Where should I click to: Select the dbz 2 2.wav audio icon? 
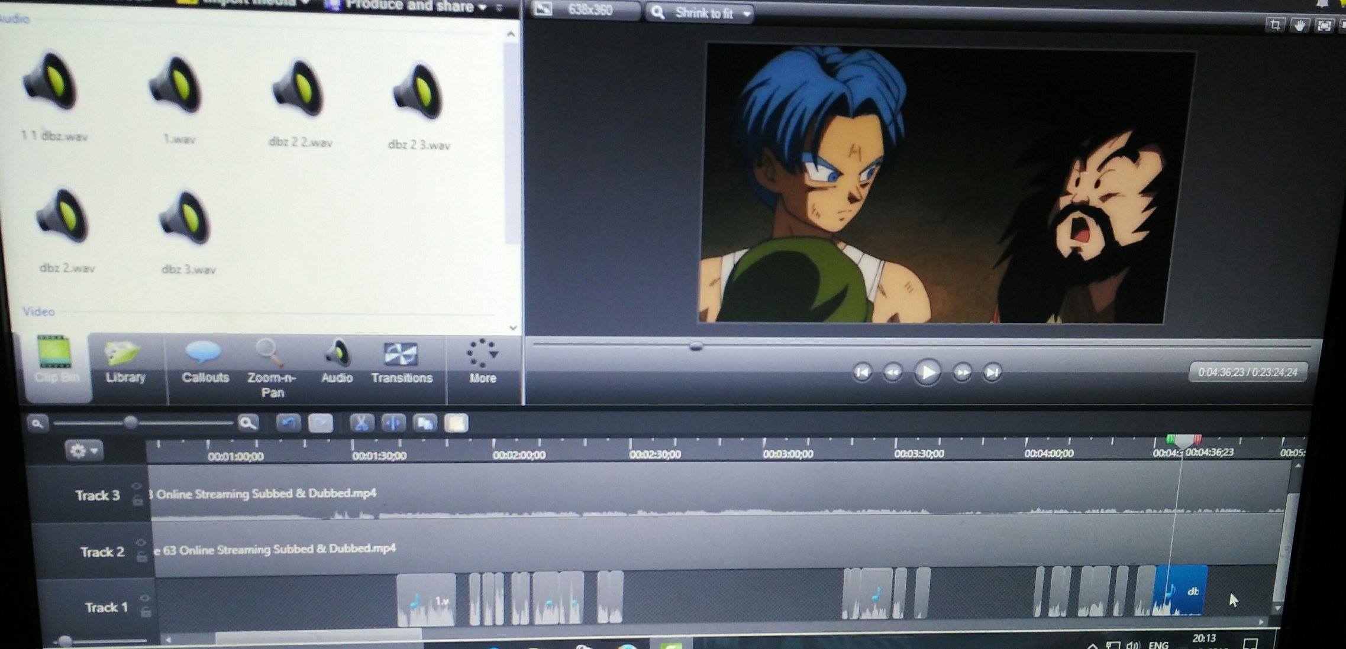coord(299,89)
